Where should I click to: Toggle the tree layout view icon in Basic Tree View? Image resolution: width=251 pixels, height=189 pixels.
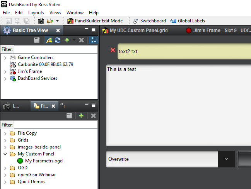coord(94,40)
